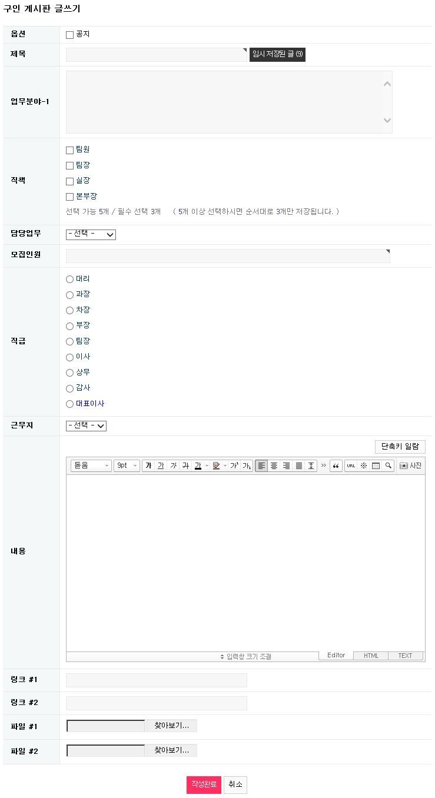Check the 공지 notice option

pyautogui.click(x=70, y=35)
